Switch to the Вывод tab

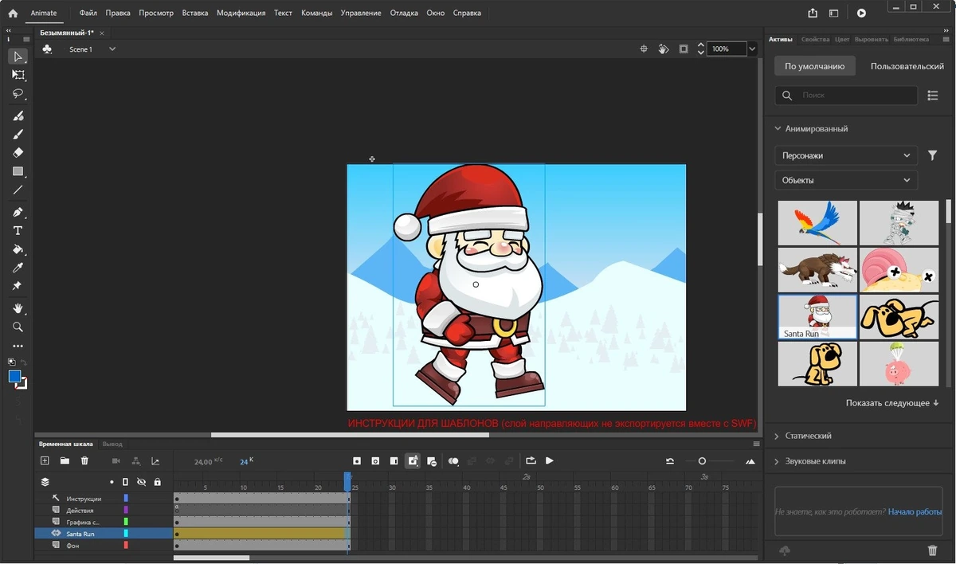(x=112, y=444)
